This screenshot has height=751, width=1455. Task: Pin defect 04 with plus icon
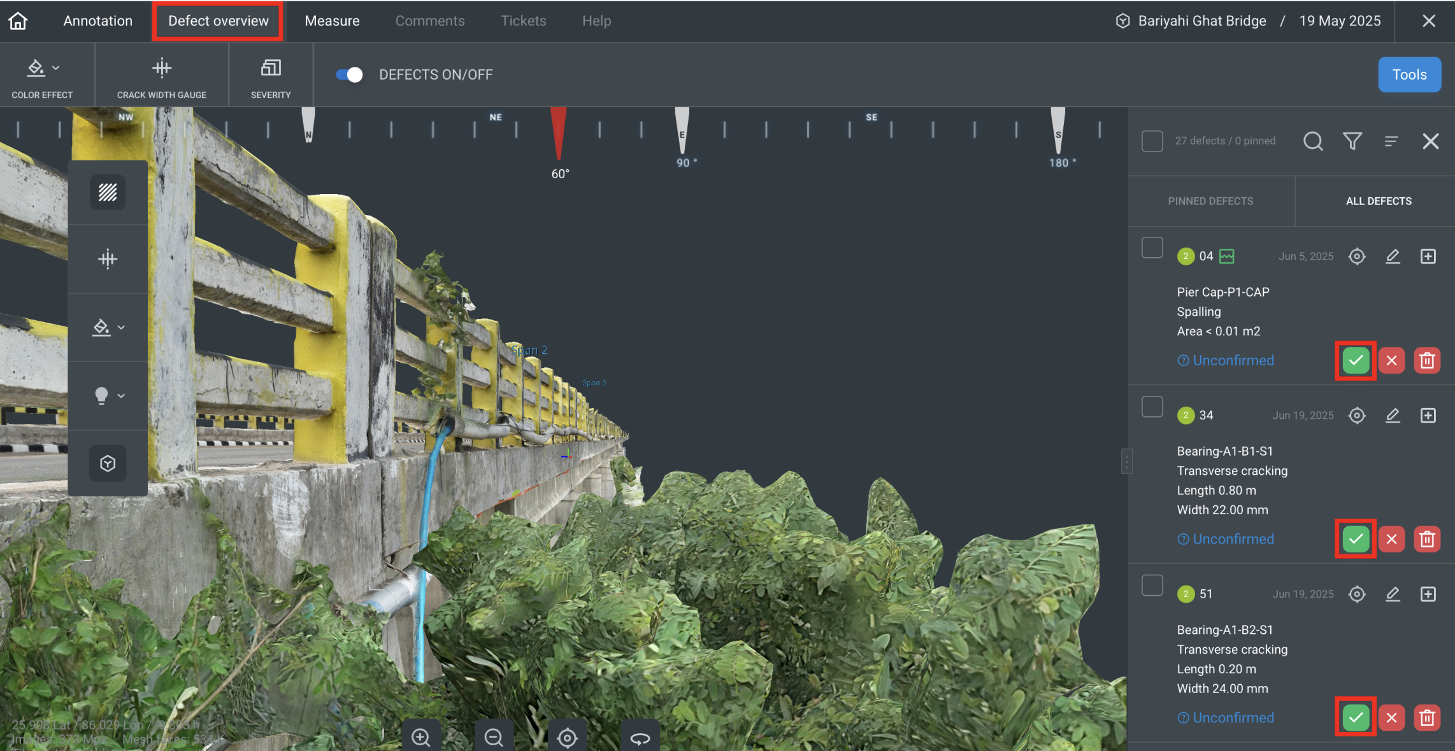coord(1428,256)
